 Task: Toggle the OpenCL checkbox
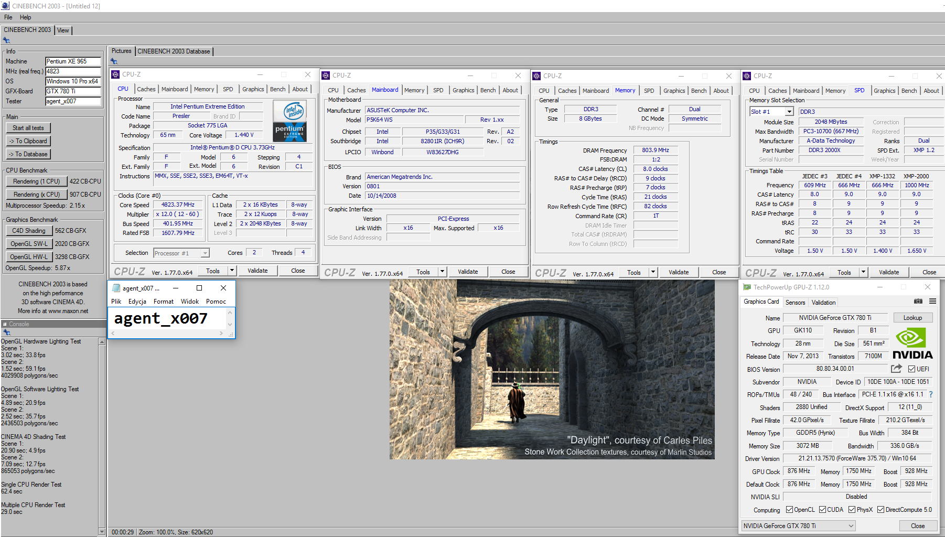[789, 510]
